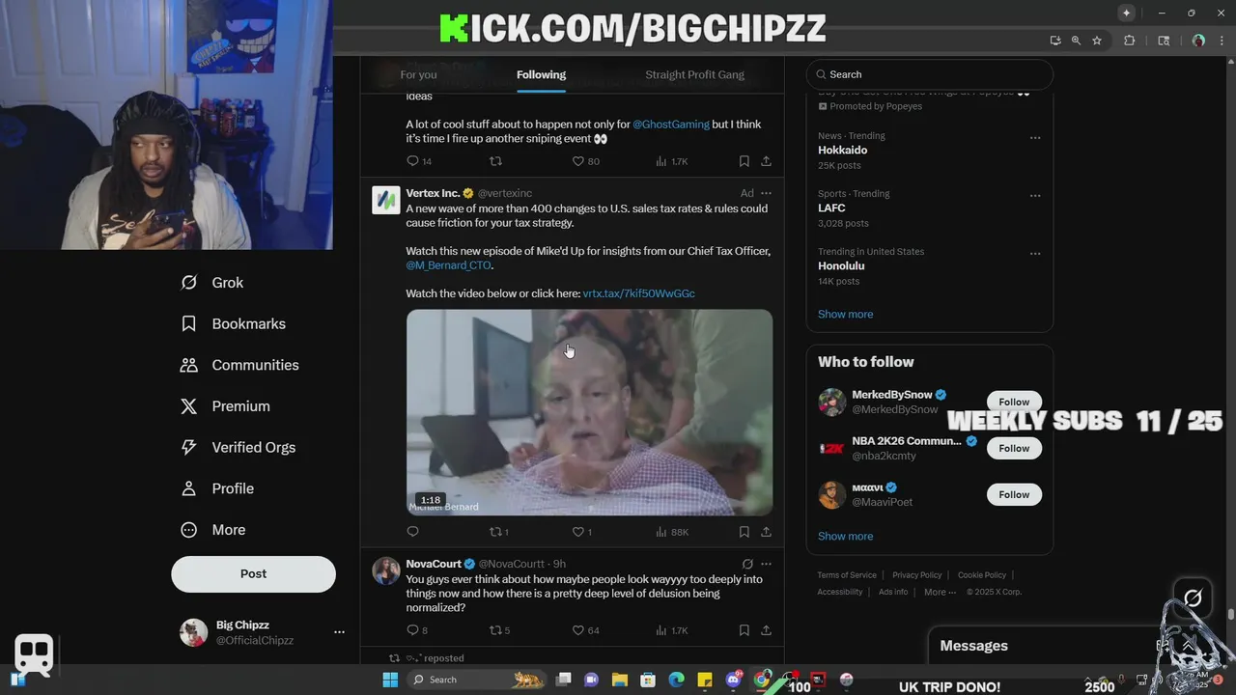Click the Windows taskbar Search box
The image size is (1236, 695).
(x=478, y=680)
